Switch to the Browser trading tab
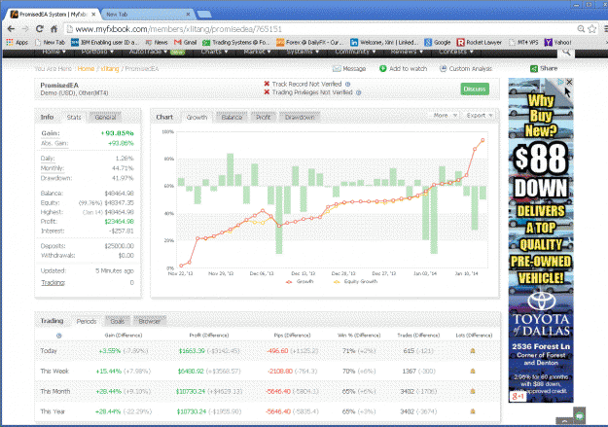 pos(149,321)
